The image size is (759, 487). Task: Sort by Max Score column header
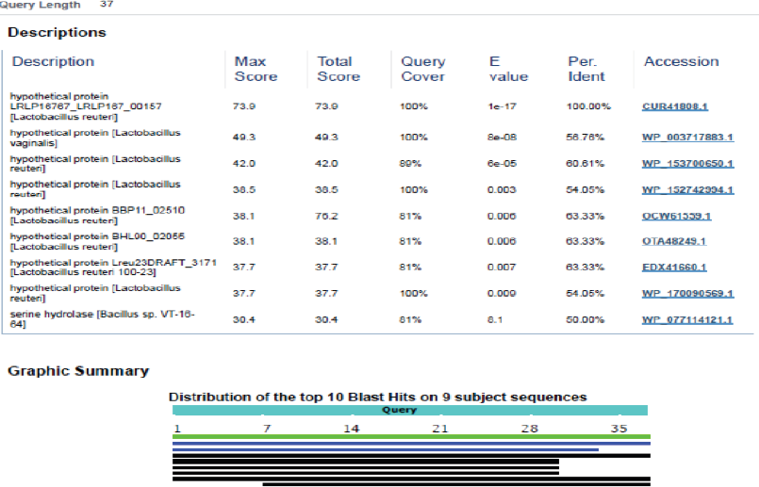click(251, 69)
